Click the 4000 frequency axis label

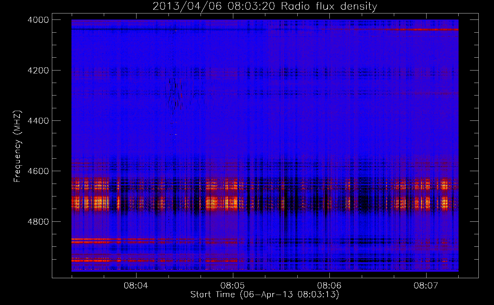pyautogui.click(x=38, y=20)
